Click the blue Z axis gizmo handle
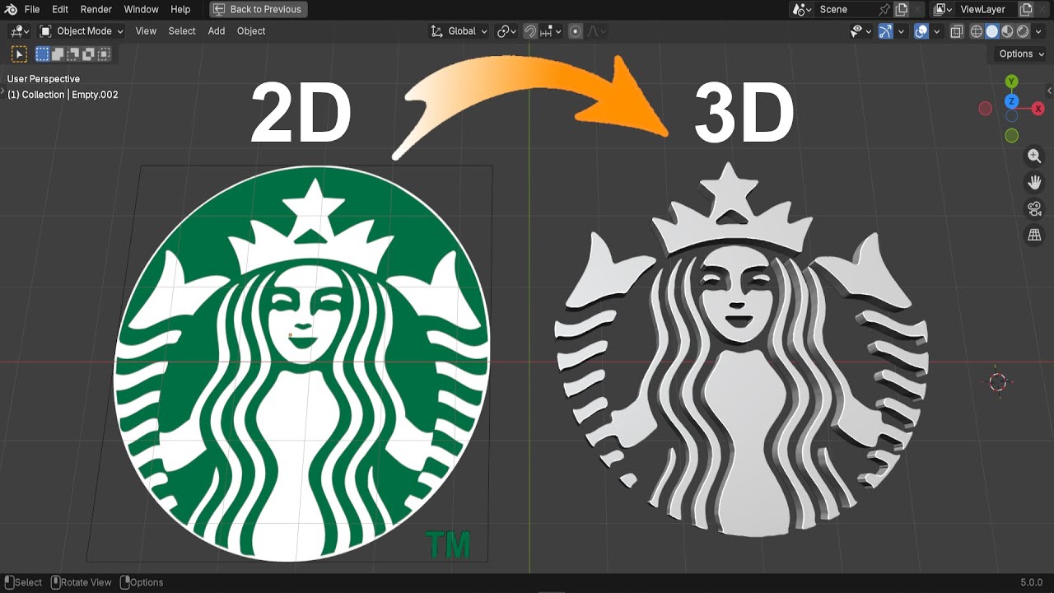Viewport: 1054px width, 593px height. (1012, 101)
